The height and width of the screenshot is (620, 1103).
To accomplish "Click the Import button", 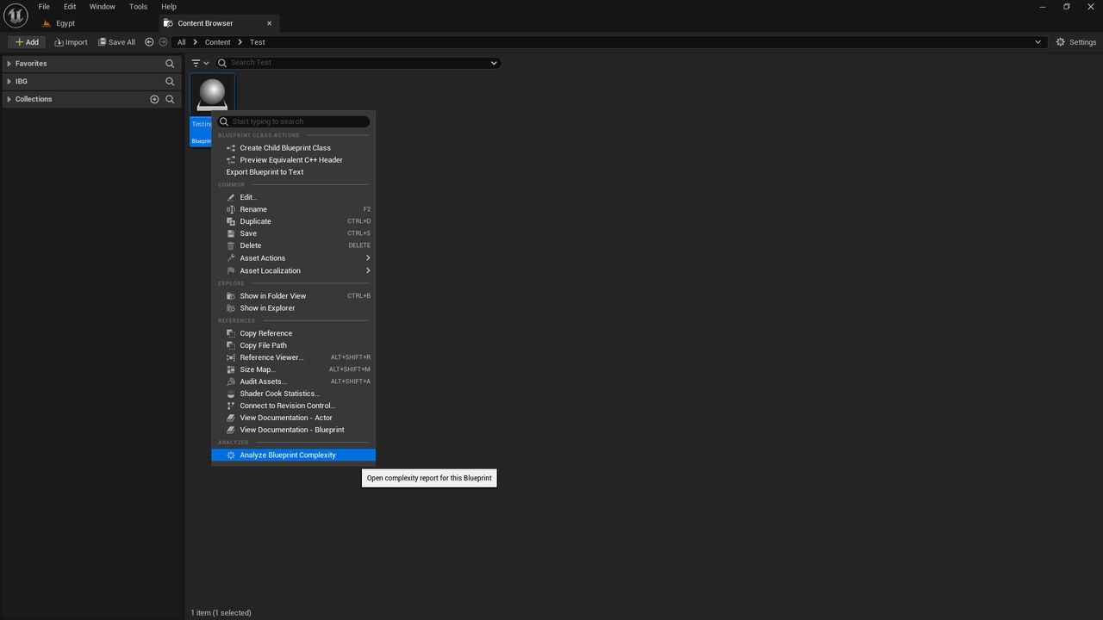I will 71,42.
